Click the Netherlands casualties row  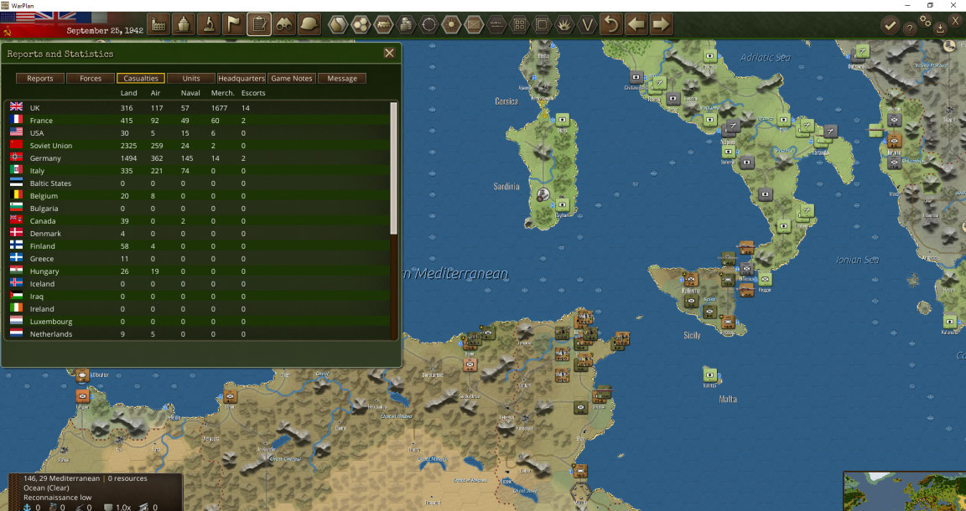[x=197, y=333]
